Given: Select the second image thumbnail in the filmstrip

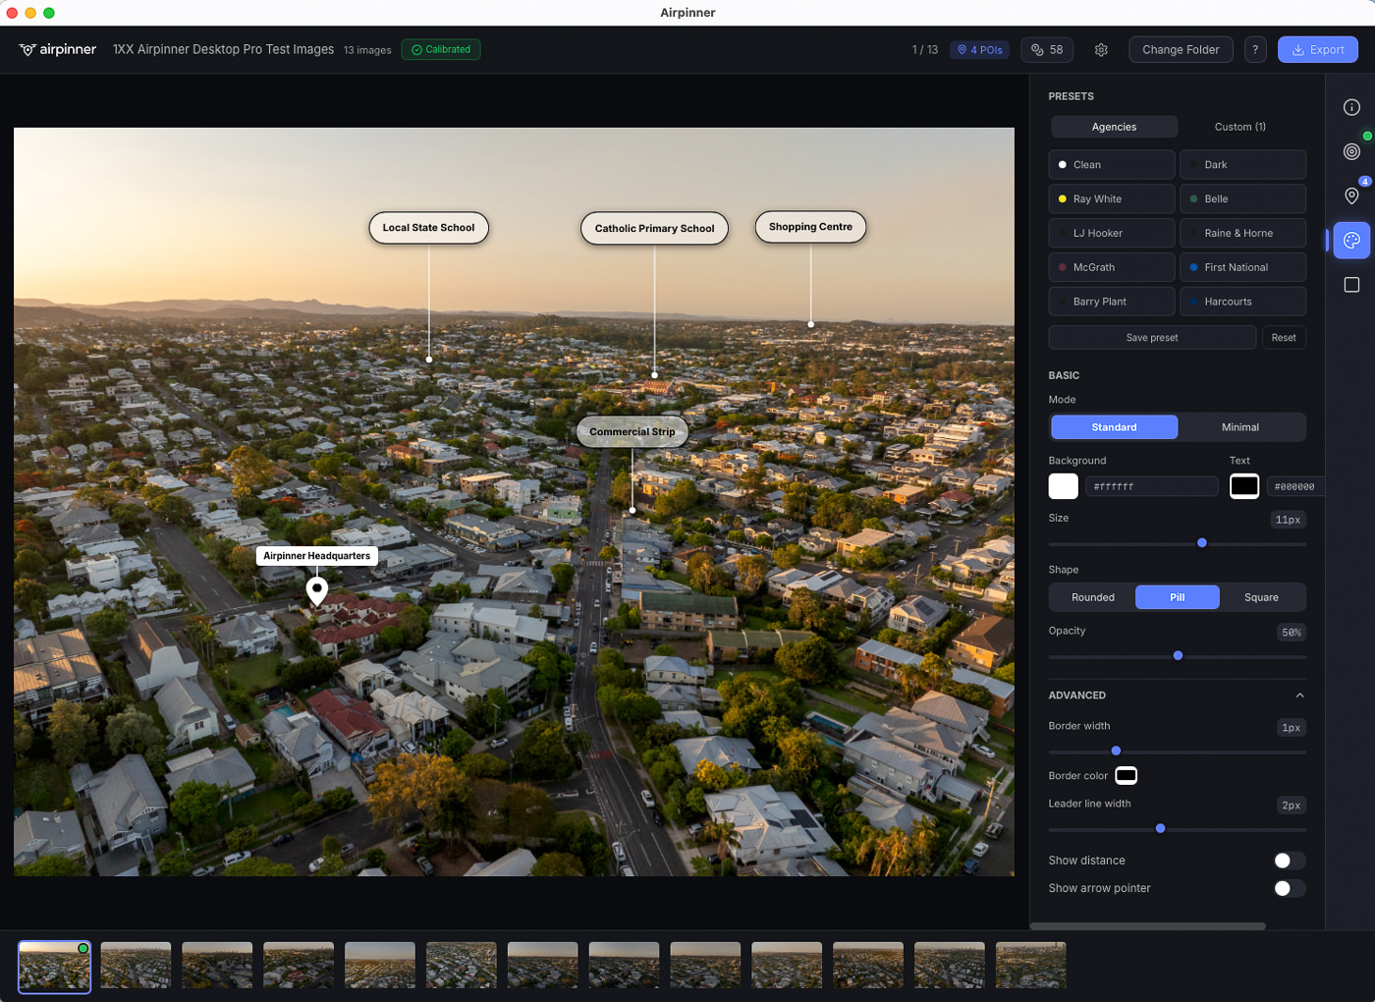Looking at the screenshot, I should point(136,966).
